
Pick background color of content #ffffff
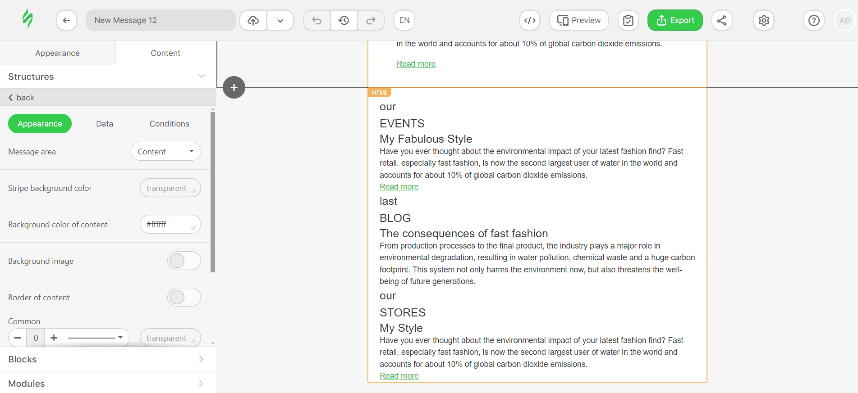point(170,224)
